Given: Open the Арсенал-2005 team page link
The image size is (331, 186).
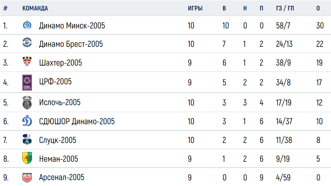Looking at the screenshot, I should (x=62, y=177).
